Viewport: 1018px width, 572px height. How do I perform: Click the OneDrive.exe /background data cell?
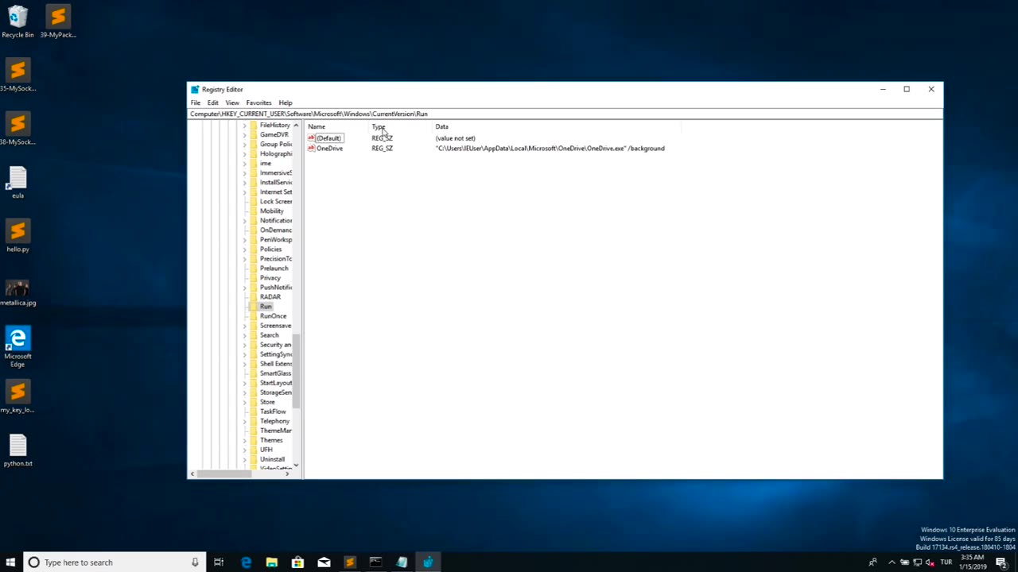click(x=550, y=148)
